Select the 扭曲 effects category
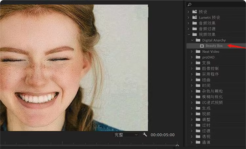Screen dimensions: 246x149 206,80
